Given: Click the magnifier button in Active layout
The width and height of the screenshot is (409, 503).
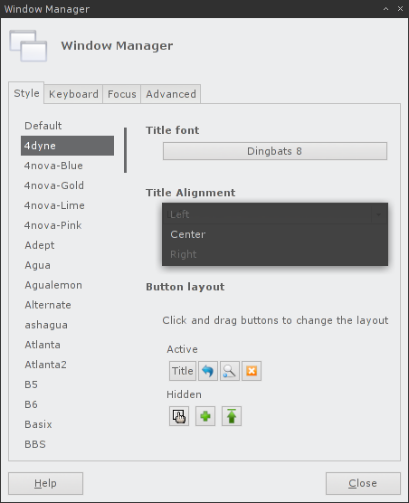Looking at the screenshot, I should pyautogui.click(x=230, y=371).
